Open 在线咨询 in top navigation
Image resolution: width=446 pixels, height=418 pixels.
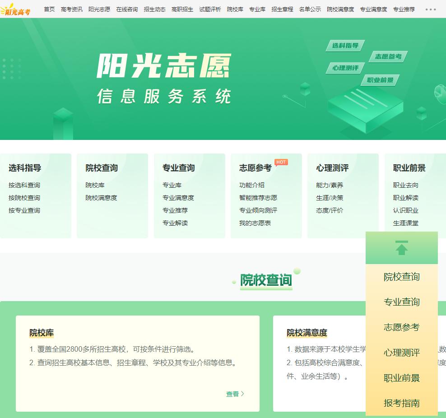pos(127,9)
